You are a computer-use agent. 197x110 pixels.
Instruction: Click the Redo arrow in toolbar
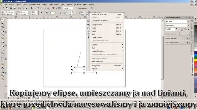click(38, 8)
